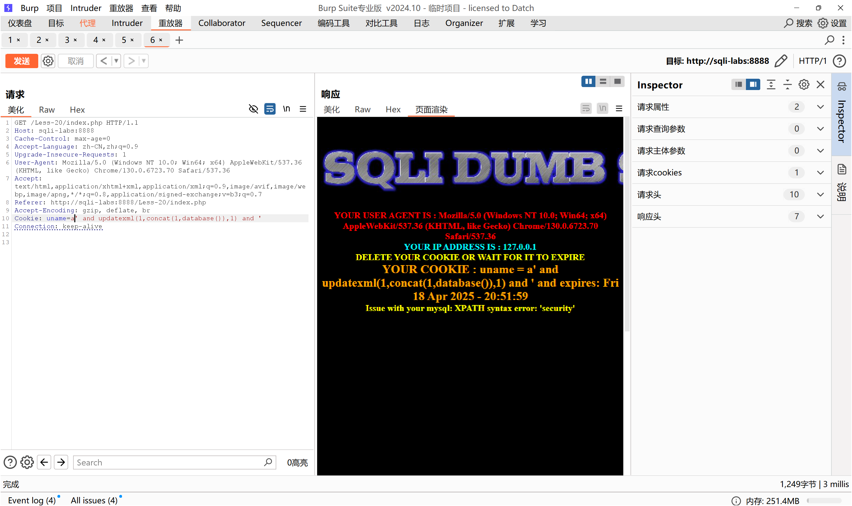Go to the previous search match
This screenshot has height=506, width=852.
44,463
